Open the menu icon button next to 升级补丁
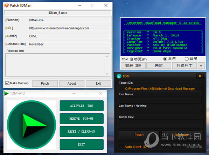 coord(201,65)
